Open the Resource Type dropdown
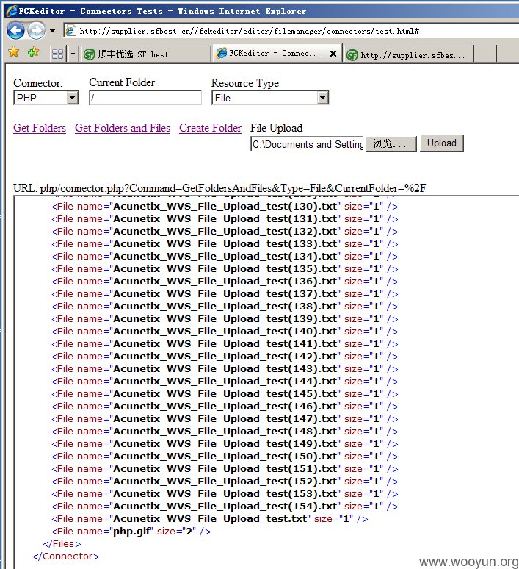519x569 pixels. coord(270,98)
